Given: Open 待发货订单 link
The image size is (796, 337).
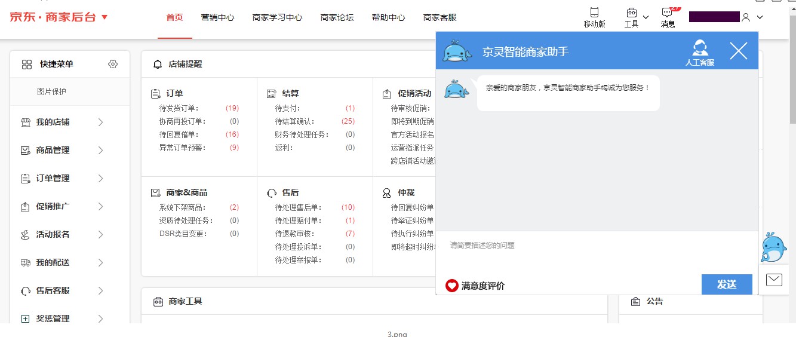Looking at the screenshot, I should tap(179, 108).
